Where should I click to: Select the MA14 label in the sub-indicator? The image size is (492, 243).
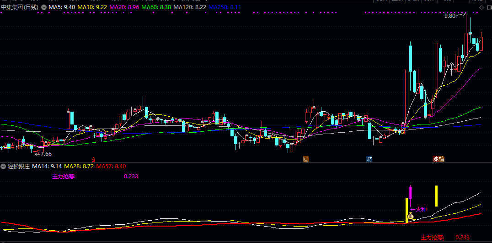tap(47, 166)
